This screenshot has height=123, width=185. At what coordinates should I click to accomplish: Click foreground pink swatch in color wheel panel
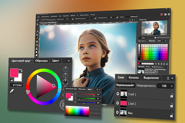pos(14,73)
